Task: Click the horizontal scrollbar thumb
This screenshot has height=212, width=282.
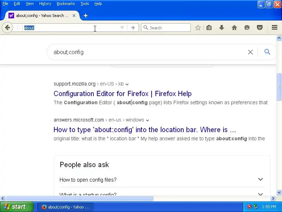Action: click(x=80, y=199)
